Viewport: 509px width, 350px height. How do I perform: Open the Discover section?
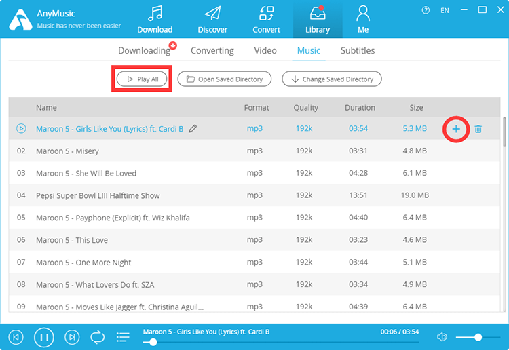coord(212,20)
